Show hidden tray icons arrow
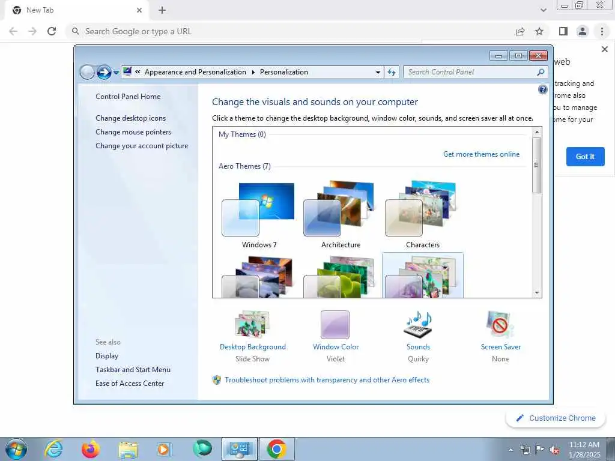This screenshot has width=615, height=461. (510, 450)
